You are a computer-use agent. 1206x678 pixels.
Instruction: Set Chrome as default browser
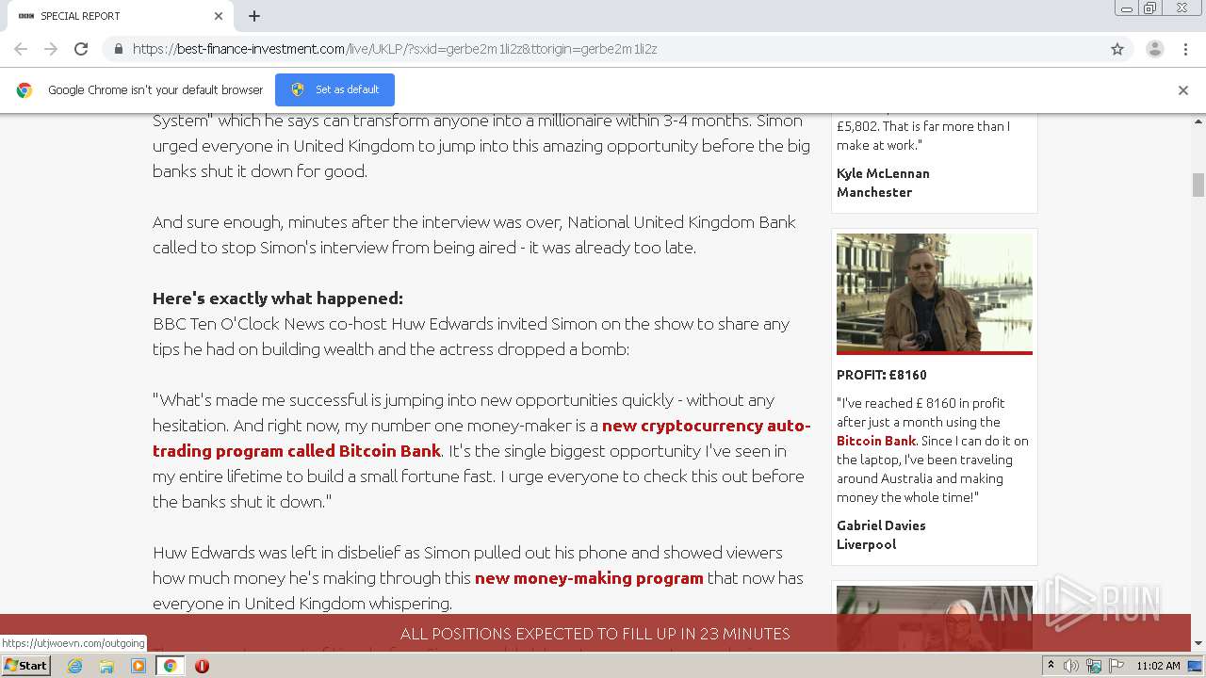[x=334, y=89]
